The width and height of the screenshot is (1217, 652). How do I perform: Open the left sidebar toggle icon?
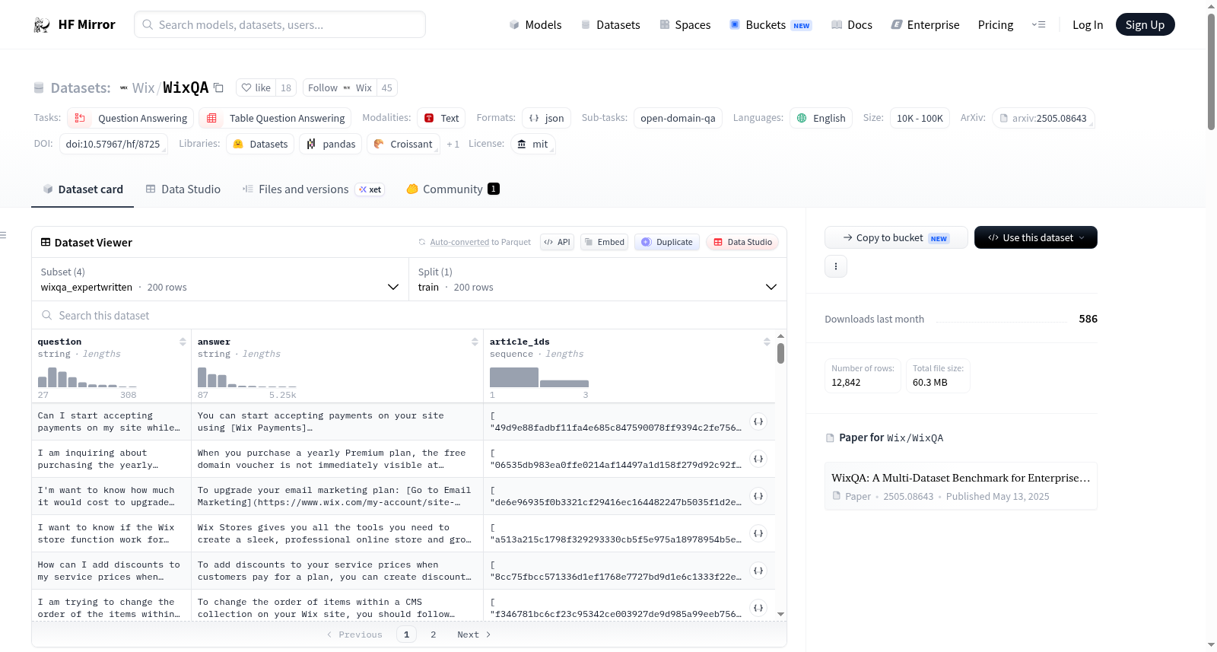4,235
